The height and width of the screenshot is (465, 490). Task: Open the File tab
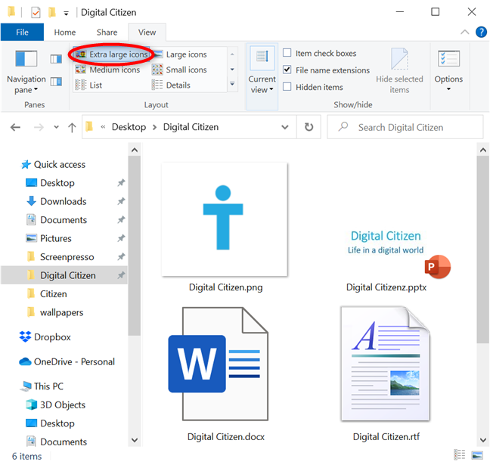[x=22, y=33]
